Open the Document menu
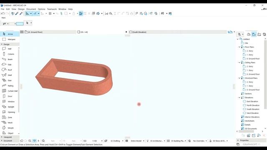Screen dimensions: 267x150 click(31, 9)
